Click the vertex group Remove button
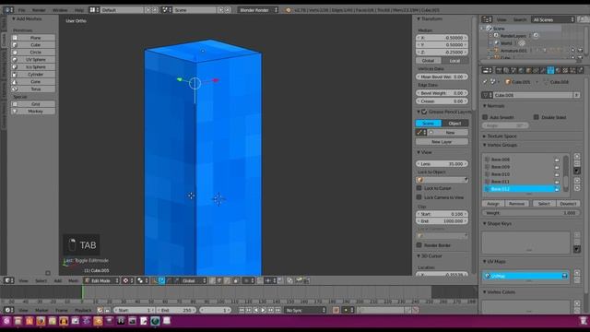The height and width of the screenshot is (332, 590). click(x=516, y=204)
